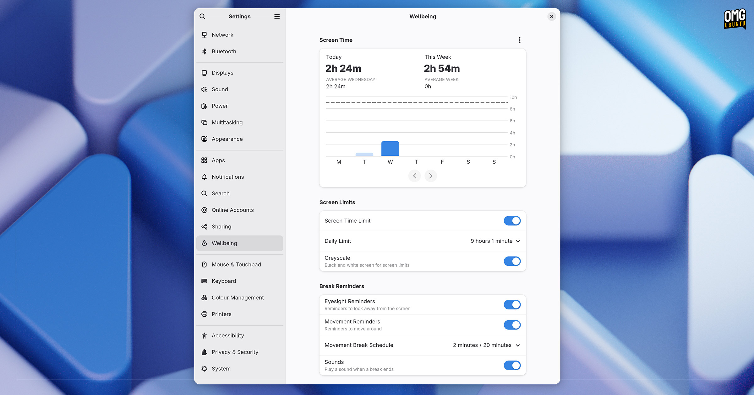Open the settings search icon
Screen dimensions: 754x395
click(202, 16)
